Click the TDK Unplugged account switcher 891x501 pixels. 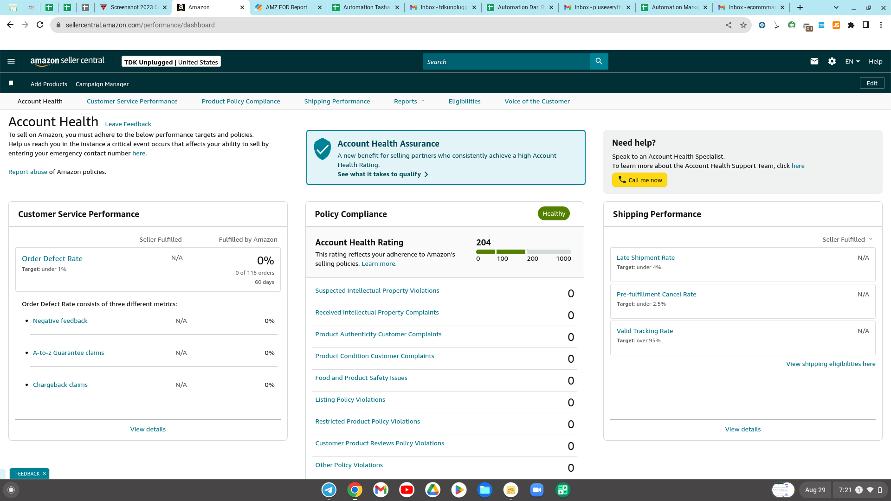coord(171,62)
